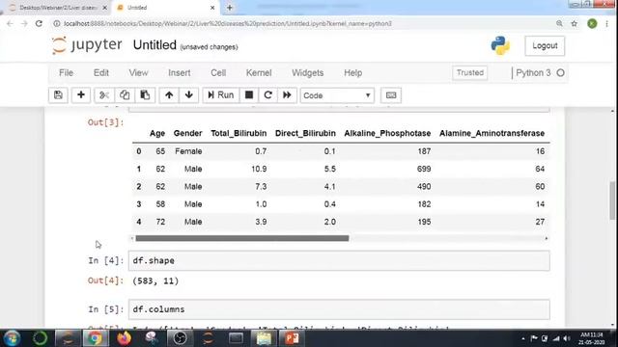Viewport: 618px width, 347px height.
Task: Open the File menu
Action: click(66, 73)
